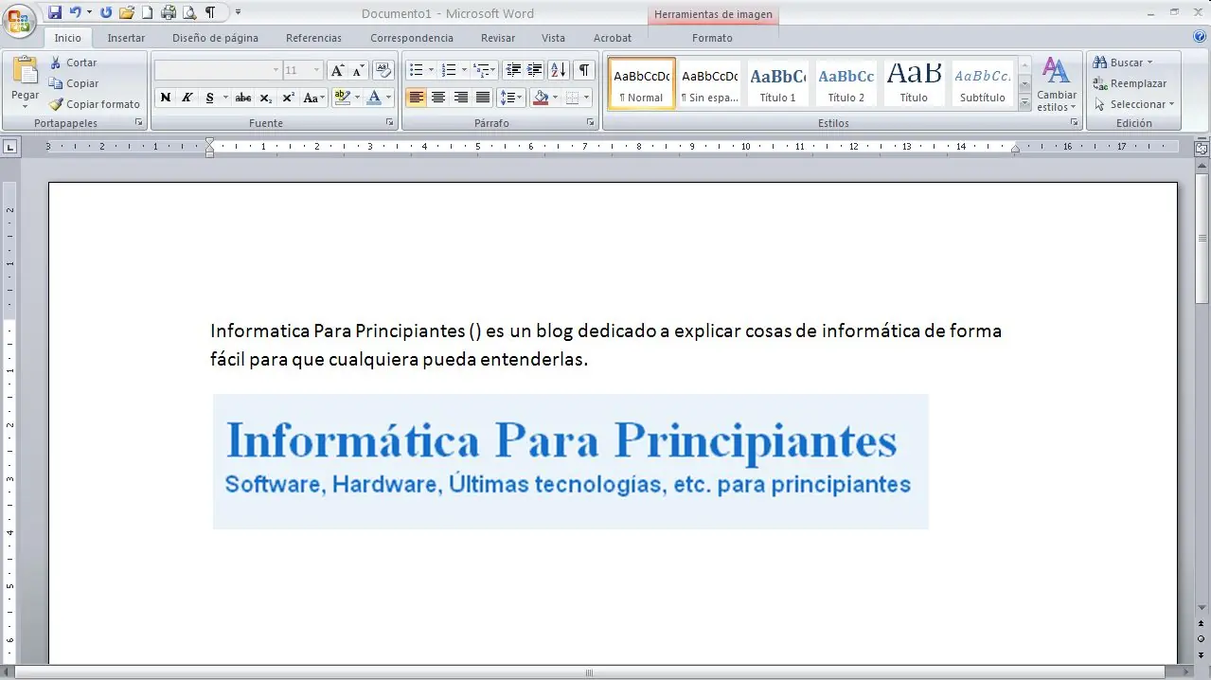The height and width of the screenshot is (680, 1211).
Task: Open the Fuente dialog launcher
Action: click(389, 123)
